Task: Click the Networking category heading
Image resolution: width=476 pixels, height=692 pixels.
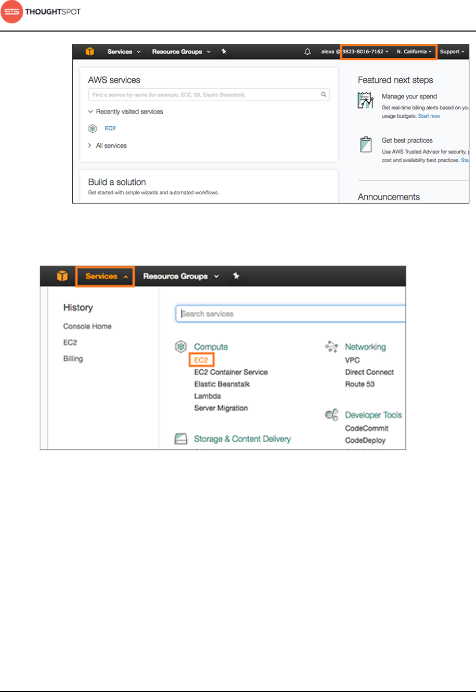Action: (x=366, y=347)
